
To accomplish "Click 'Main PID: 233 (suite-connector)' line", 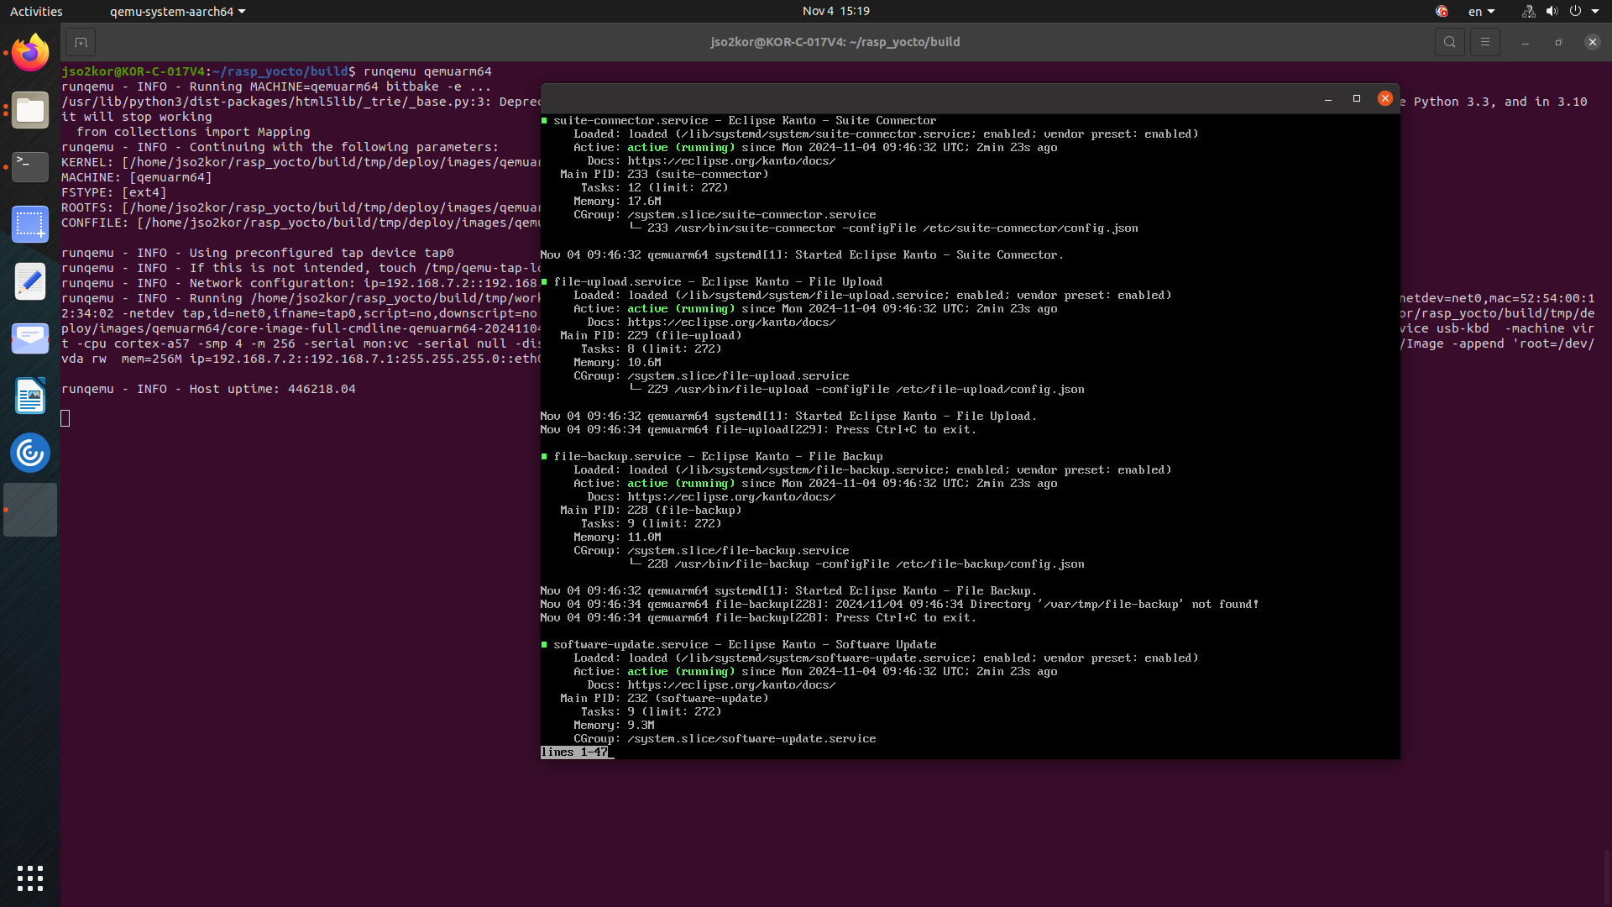I will pos(664,175).
